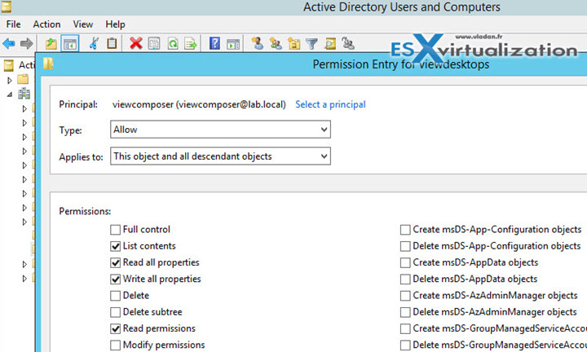Click the Add to group icon

tap(348, 43)
